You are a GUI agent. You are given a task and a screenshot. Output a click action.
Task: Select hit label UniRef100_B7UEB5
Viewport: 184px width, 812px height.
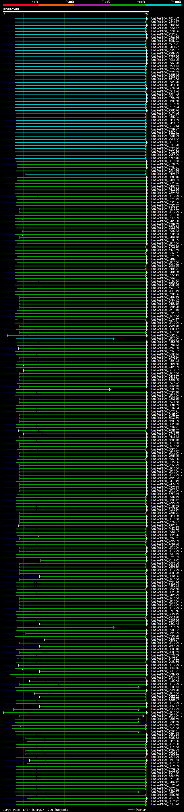pyautogui.click(x=165, y=240)
